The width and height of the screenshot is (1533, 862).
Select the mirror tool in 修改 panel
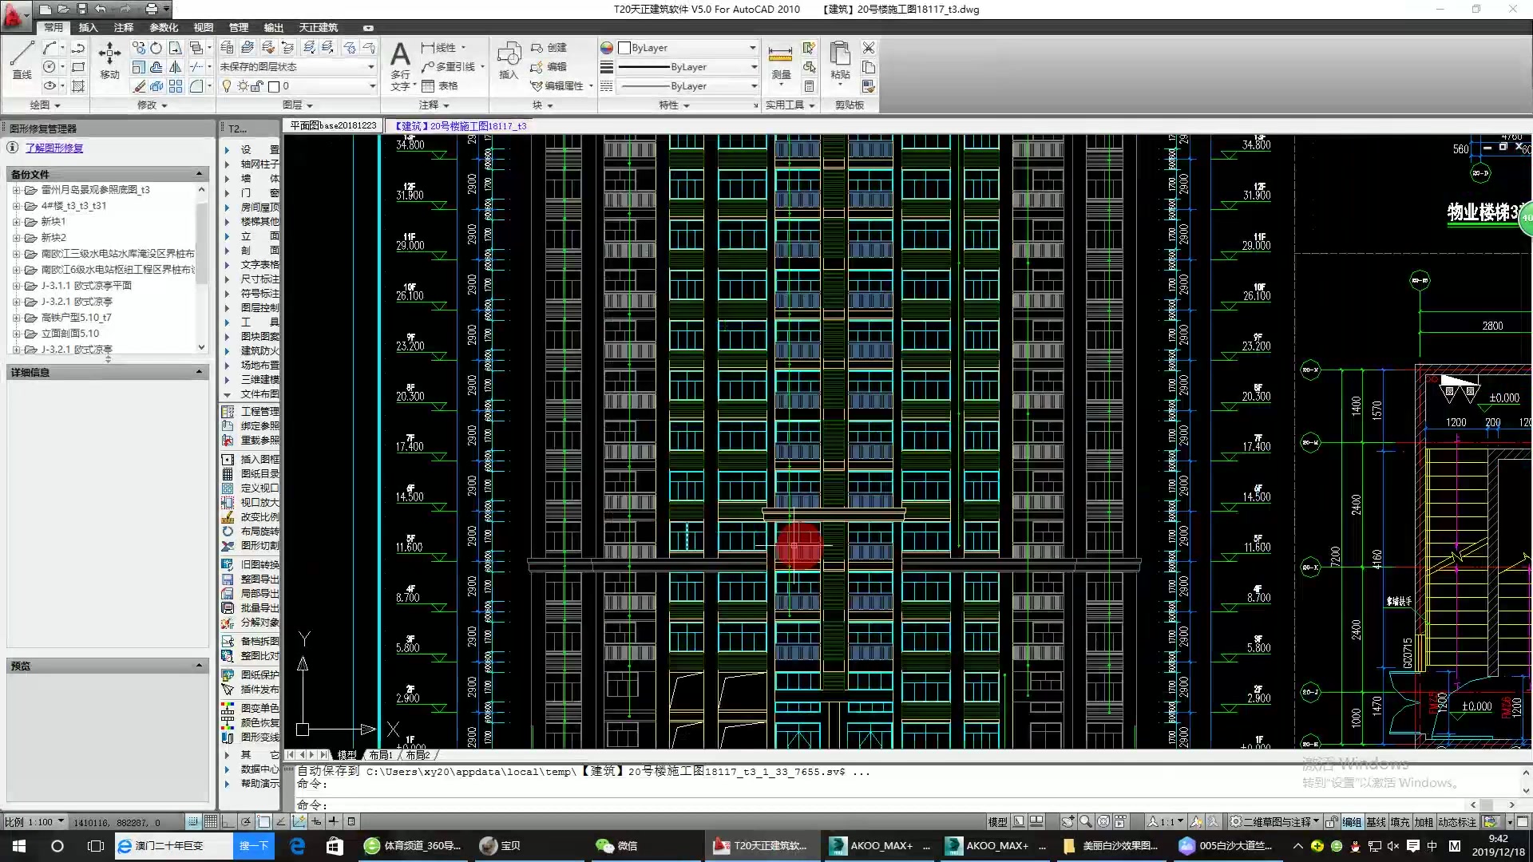click(x=175, y=67)
